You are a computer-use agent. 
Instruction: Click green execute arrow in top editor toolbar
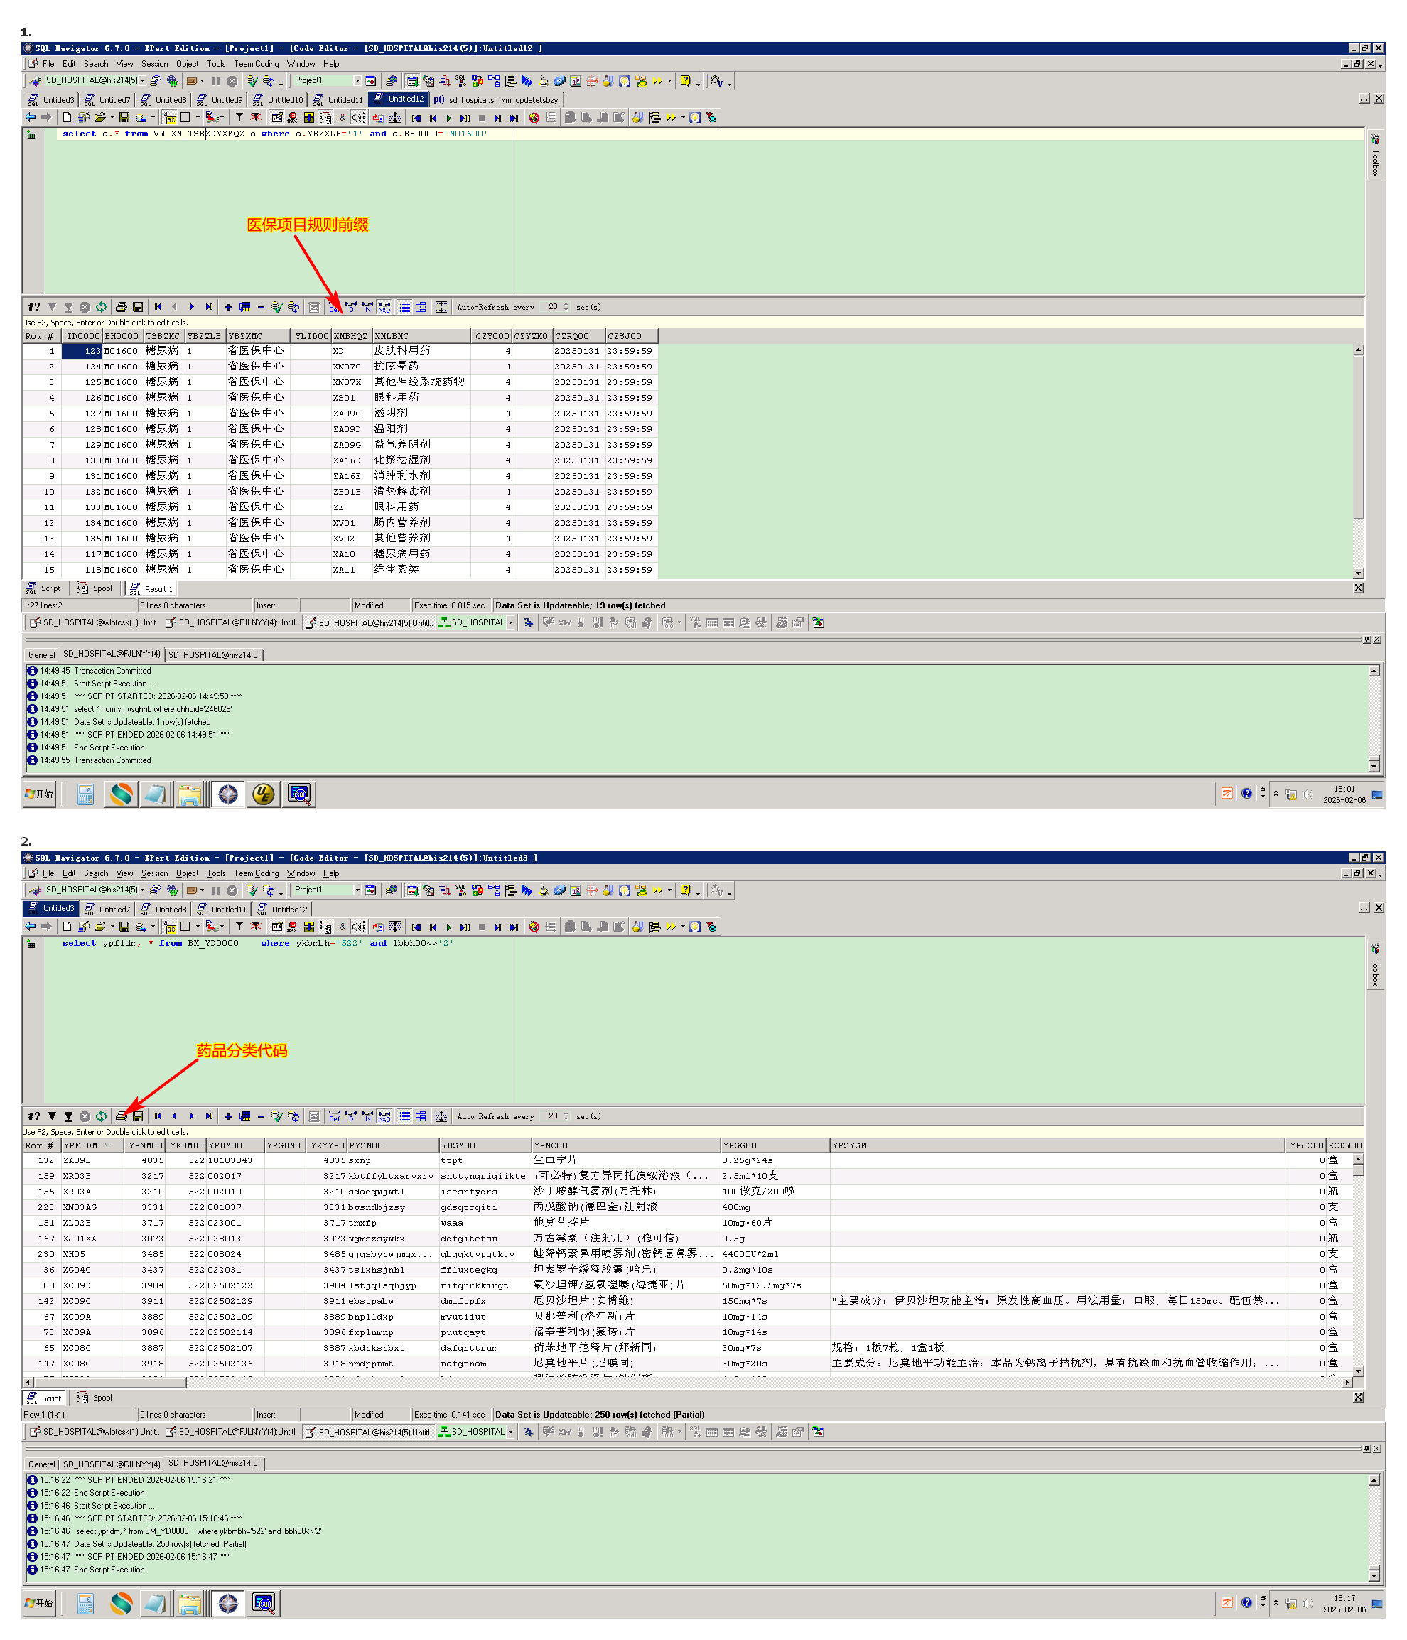pyautogui.click(x=448, y=118)
